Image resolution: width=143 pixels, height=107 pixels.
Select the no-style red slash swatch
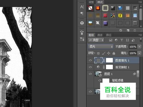(90, 8)
